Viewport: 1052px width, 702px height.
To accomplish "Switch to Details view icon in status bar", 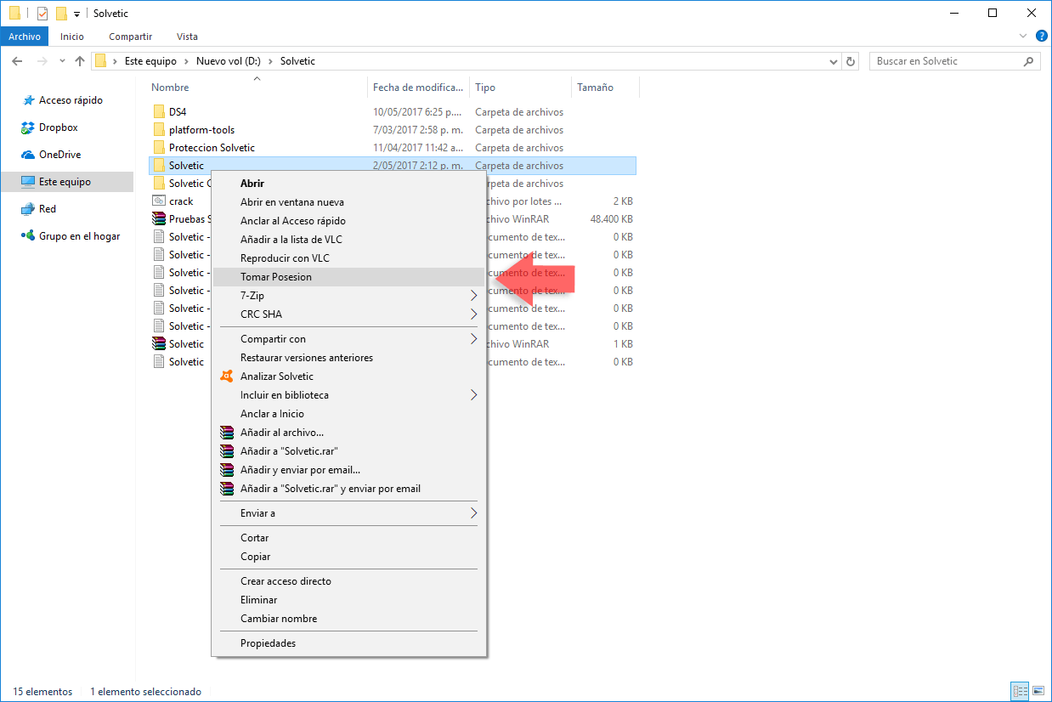I will coord(1020,691).
